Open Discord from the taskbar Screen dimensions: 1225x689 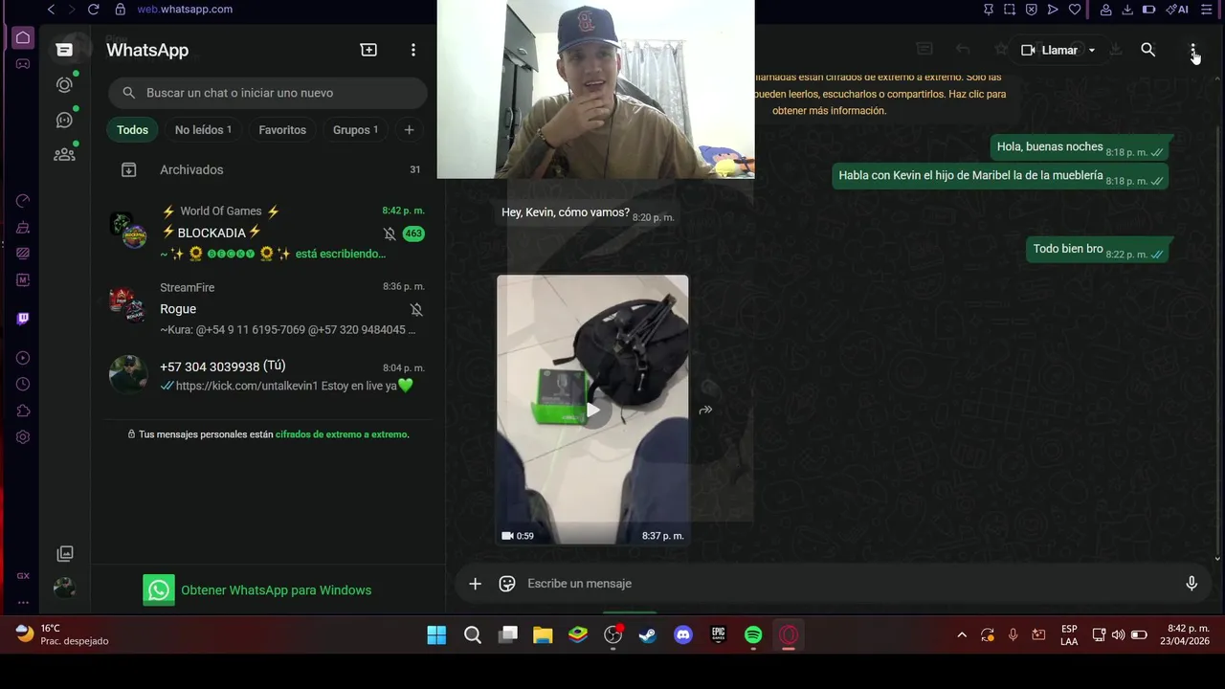point(683,635)
